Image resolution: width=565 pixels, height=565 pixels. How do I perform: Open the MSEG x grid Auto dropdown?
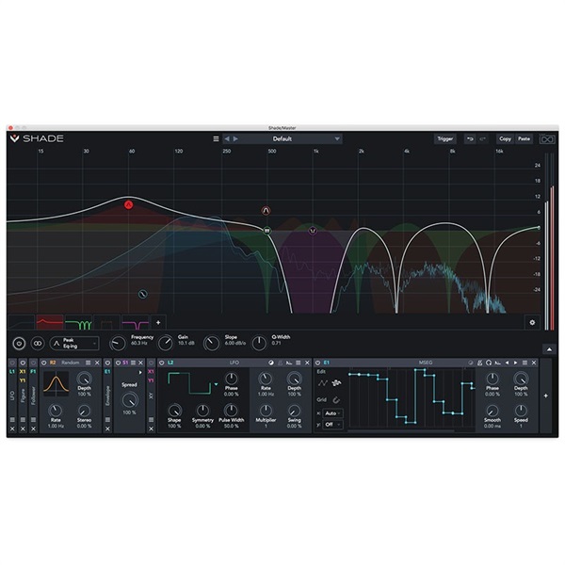[x=332, y=413]
